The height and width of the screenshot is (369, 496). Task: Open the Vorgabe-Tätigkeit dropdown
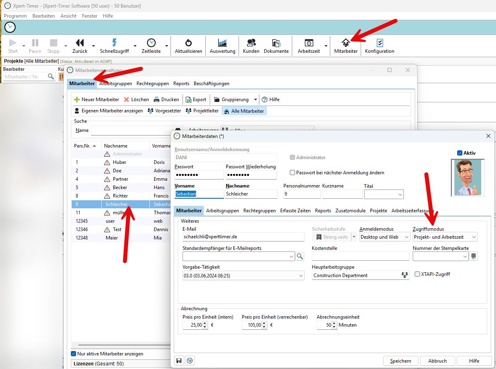301,276
